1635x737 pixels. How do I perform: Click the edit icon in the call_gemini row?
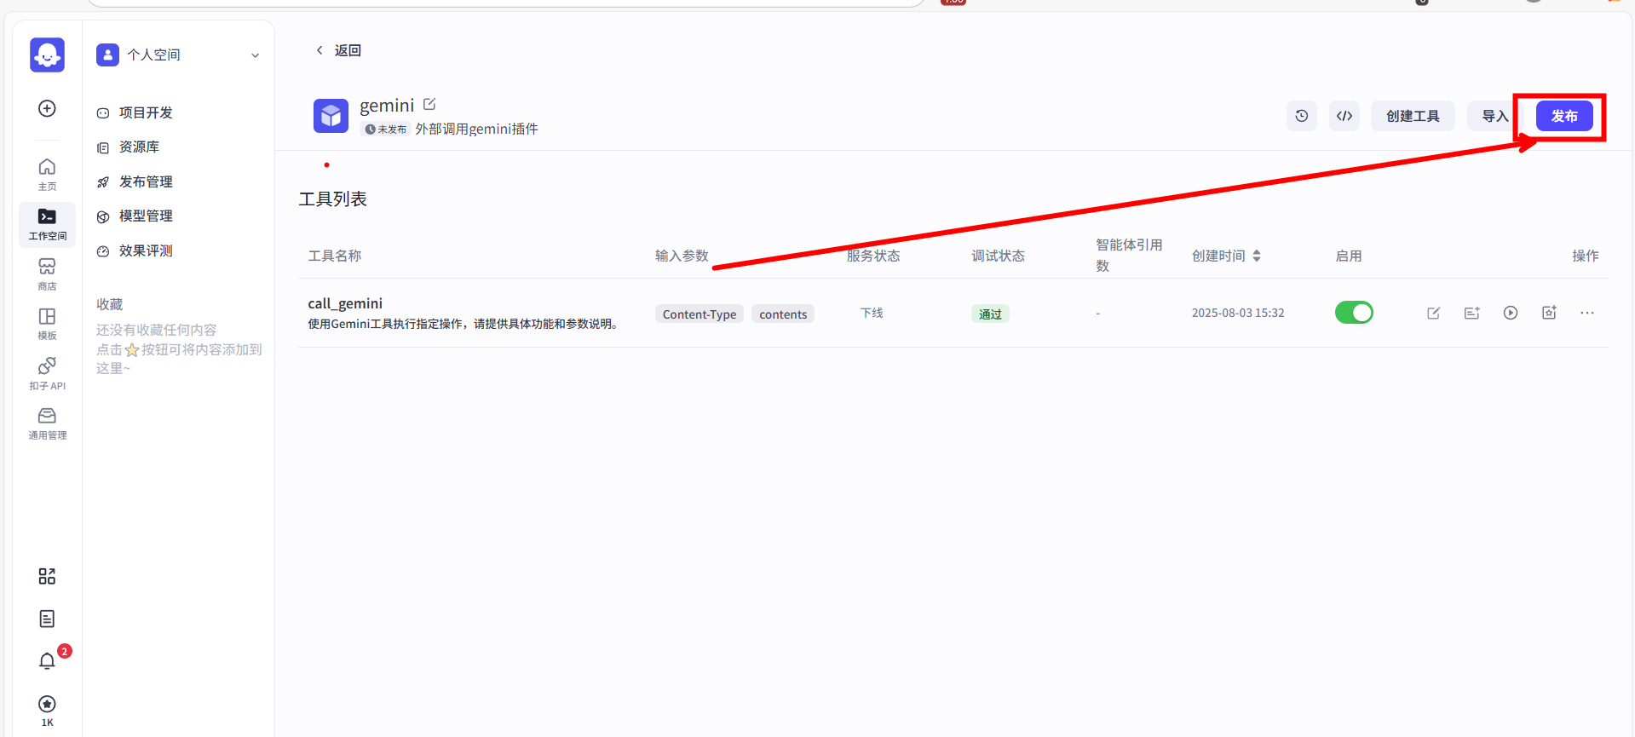1433,313
